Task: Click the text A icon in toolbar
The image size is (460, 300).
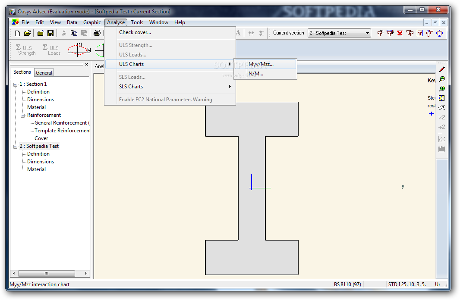Action: (238, 33)
